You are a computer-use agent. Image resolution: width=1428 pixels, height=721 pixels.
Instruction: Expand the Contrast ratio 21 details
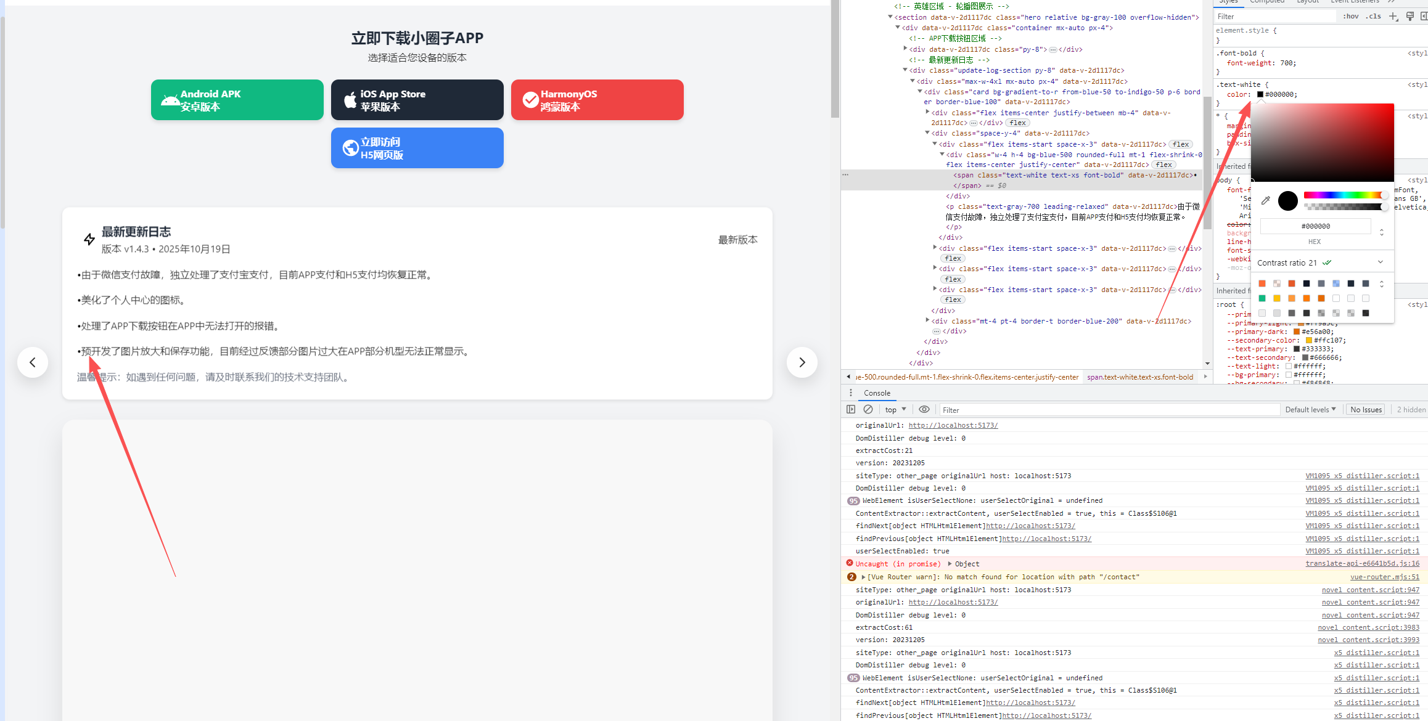point(1381,263)
